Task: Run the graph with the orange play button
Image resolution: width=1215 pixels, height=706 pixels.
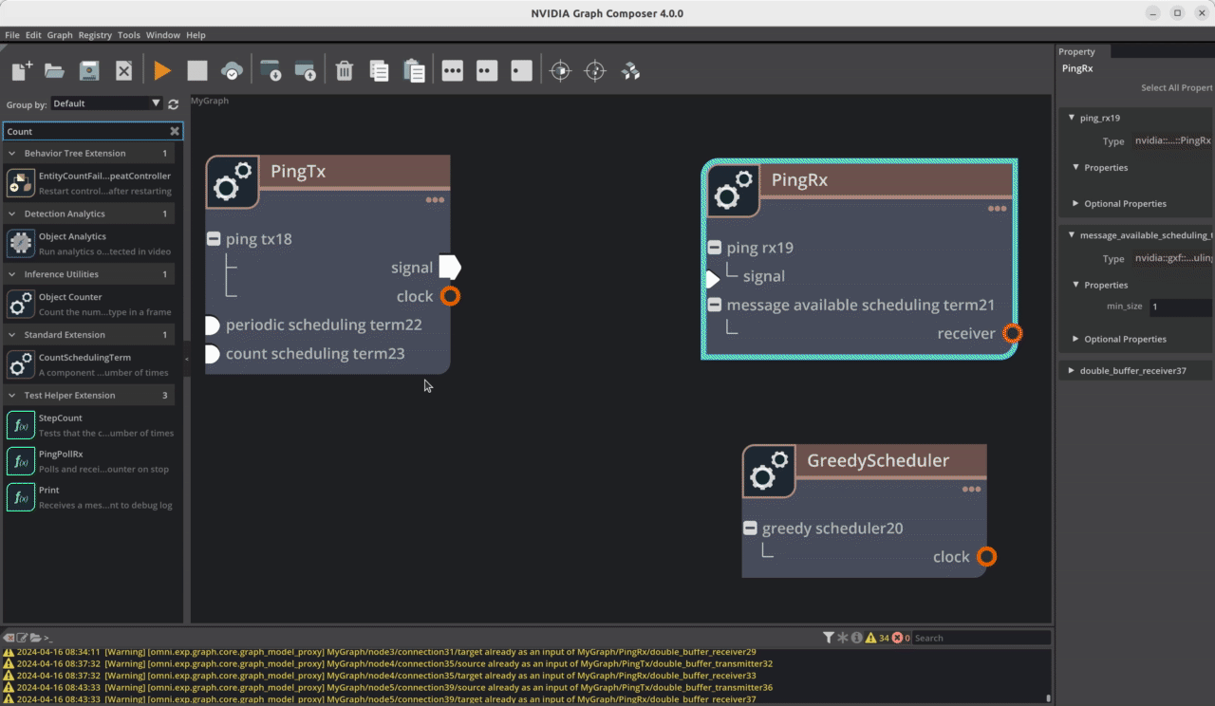Action: point(162,70)
